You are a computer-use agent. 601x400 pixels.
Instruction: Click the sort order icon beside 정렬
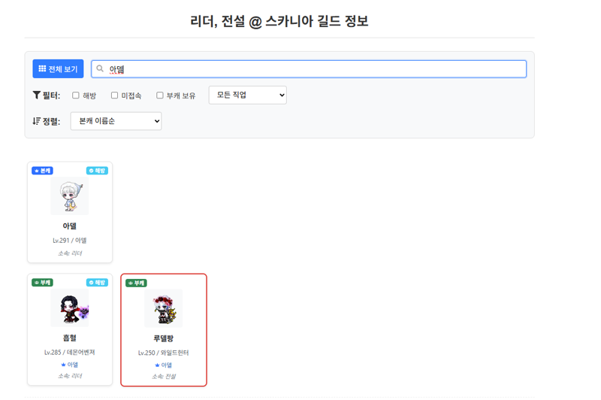tap(36, 121)
